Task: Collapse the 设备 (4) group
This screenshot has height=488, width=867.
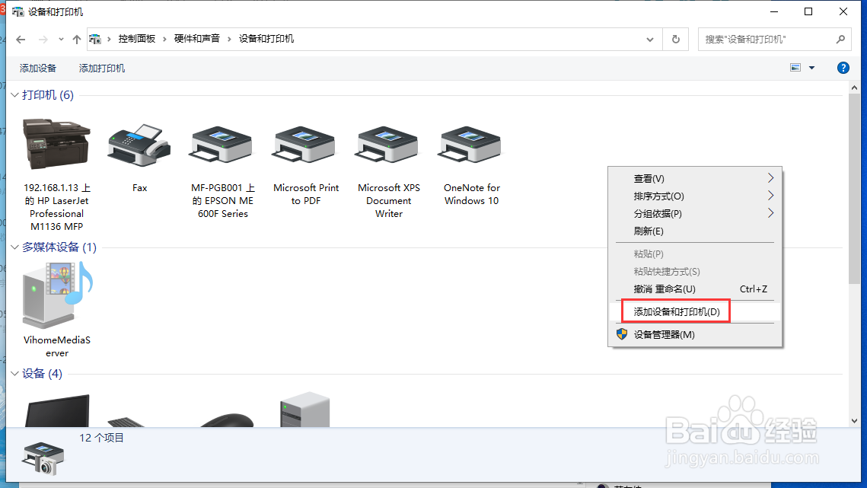Action: 15,374
